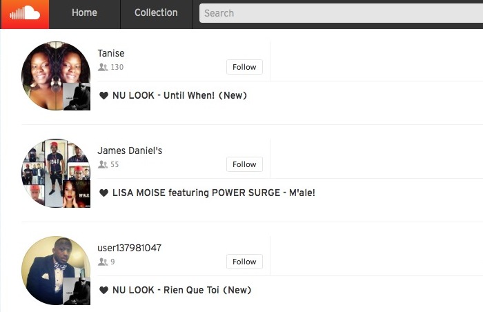The height and width of the screenshot is (312, 483).
Task: Follow James Daniel's
Action: click(x=244, y=164)
